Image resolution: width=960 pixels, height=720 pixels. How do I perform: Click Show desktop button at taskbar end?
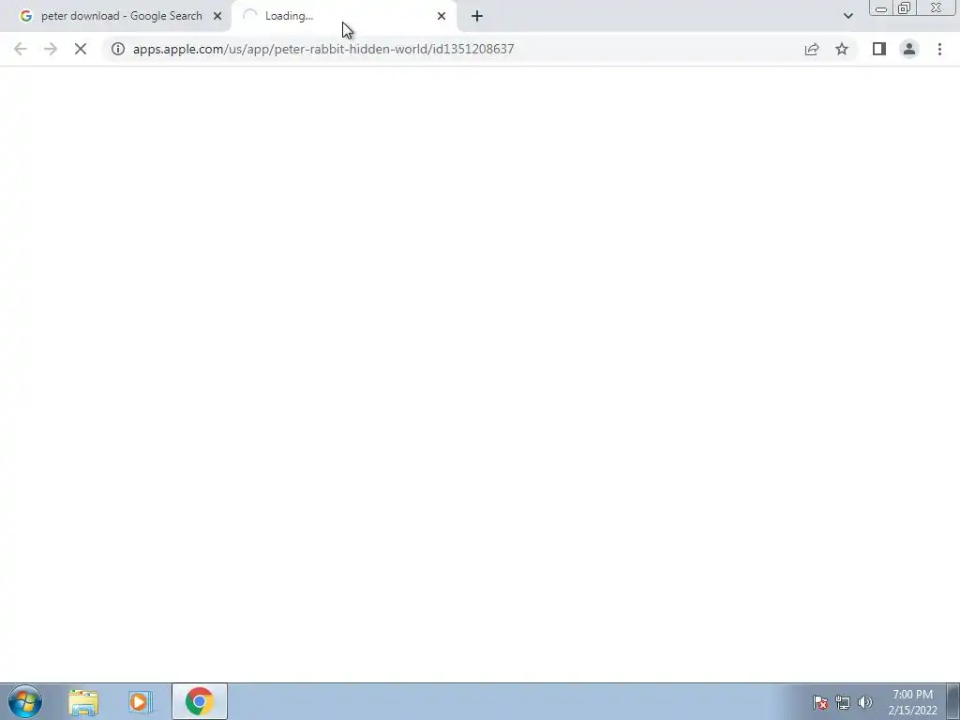point(952,701)
